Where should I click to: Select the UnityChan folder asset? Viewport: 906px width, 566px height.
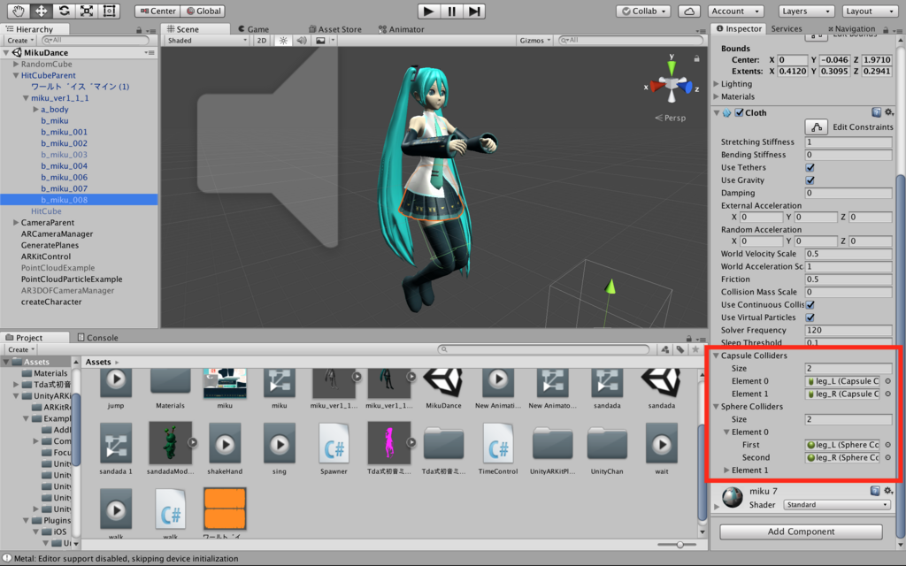[x=607, y=444]
